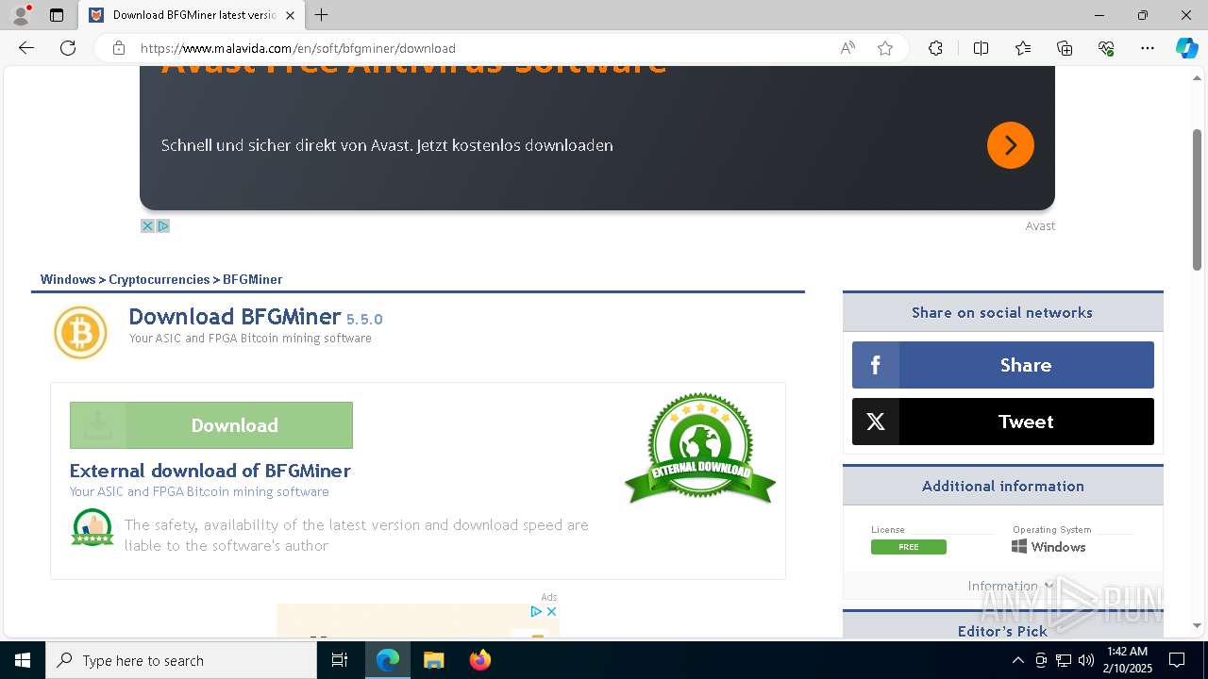Click 'Download BFGMiner' title text
This screenshot has width=1208, height=679.
tap(235, 317)
